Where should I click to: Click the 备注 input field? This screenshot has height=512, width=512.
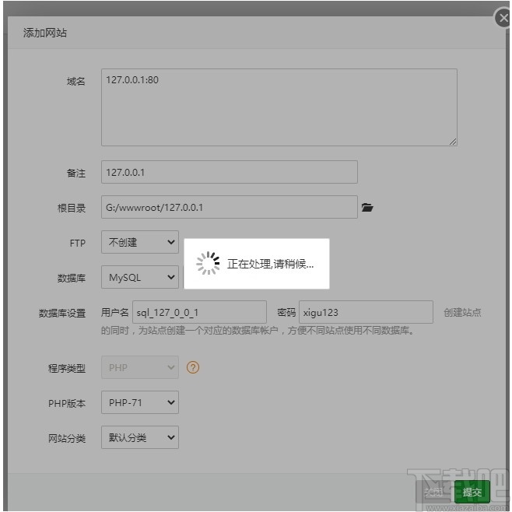coord(230,172)
